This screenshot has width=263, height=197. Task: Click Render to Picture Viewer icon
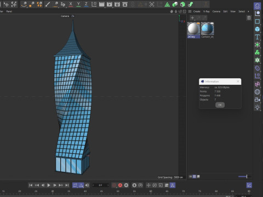(110, 4)
